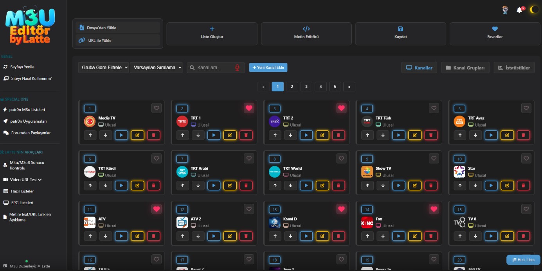Screen dimensions: 542x271
Task: Edit the ATV channel entry
Action: click(x=137, y=236)
